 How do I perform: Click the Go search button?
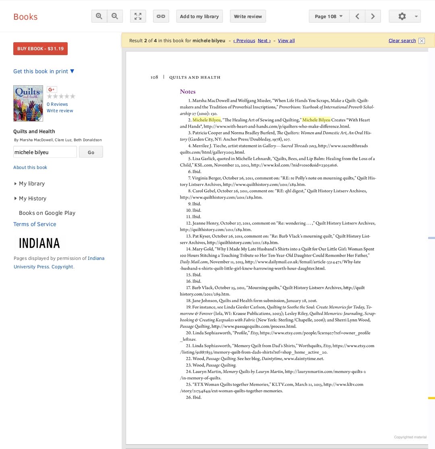click(91, 152)
